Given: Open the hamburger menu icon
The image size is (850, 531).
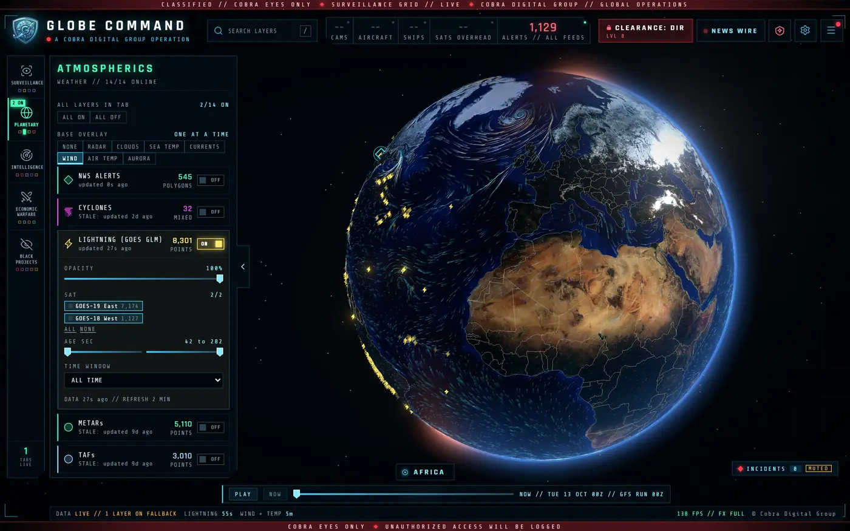Looking at the screenshot, I should coord(831,30).
